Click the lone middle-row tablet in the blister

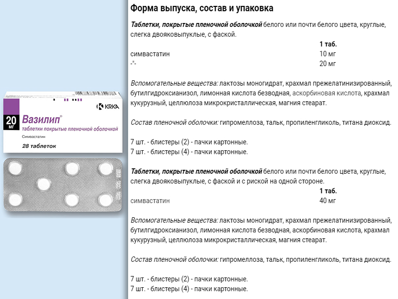tap(44, 184)
